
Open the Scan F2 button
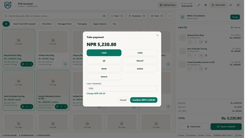click(117, 16)
